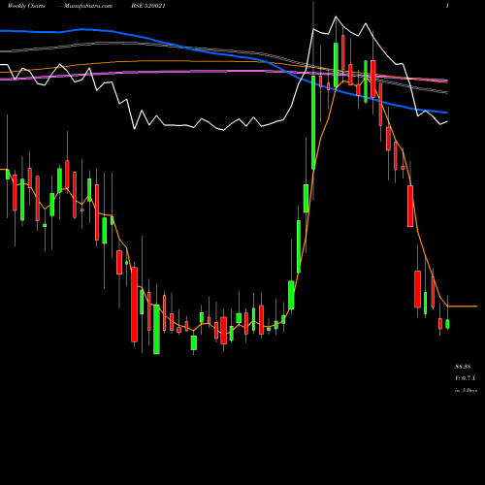Image resolution: width=485 pixels, height=485 pixels.
Task: Click the 'BSE 520021' symbol text
Action: 148,6
